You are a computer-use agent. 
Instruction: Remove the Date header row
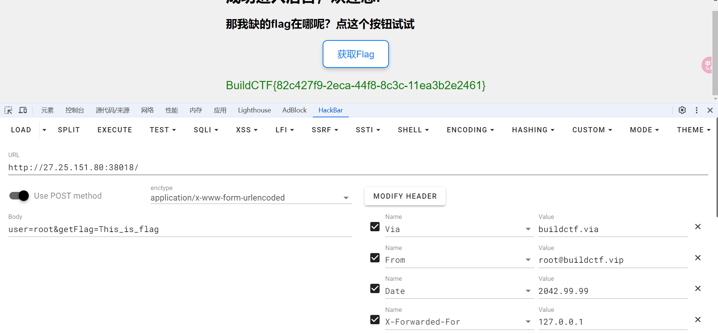697,289
